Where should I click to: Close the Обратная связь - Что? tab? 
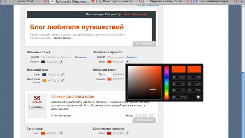click(188, 2)
